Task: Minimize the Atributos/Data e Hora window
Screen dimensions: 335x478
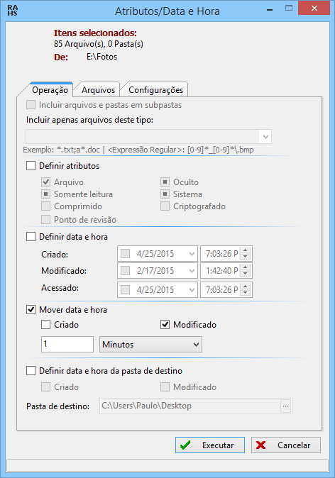Action: coord(270,10)
